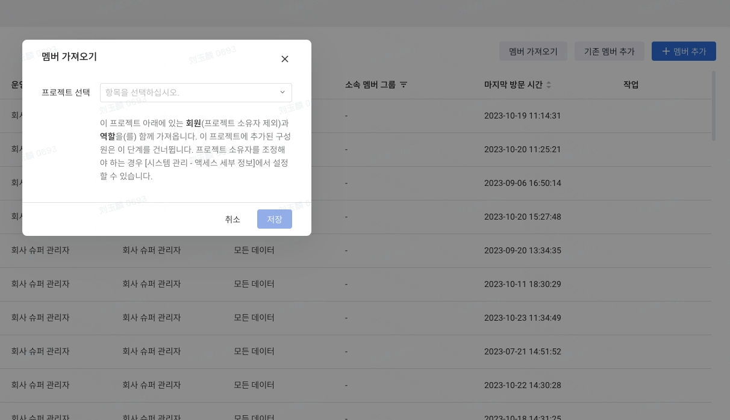Screen dimensions: 730x420
Task: Click the vertical scrollbar on the right
Action: 714,106
